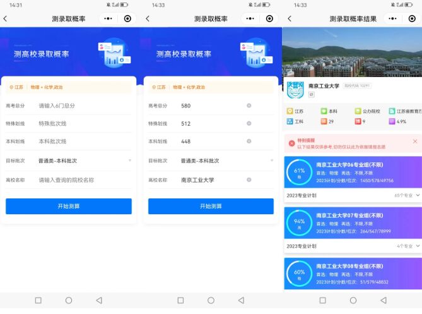The width and height of the screenshot is (422, 314).
Task: Close the red 特别提醒 notice banner
Action: pyautogui.click(x=414, y=142)
